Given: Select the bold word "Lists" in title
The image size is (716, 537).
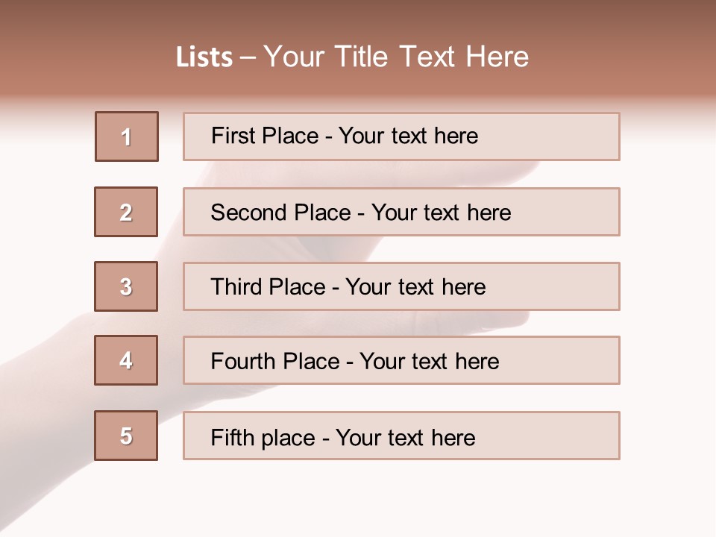Looking at the screenshot, I should 204,57.
